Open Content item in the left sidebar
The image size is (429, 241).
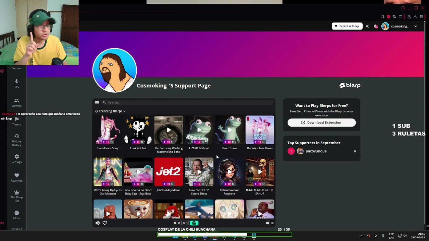(x=16, y=68)
